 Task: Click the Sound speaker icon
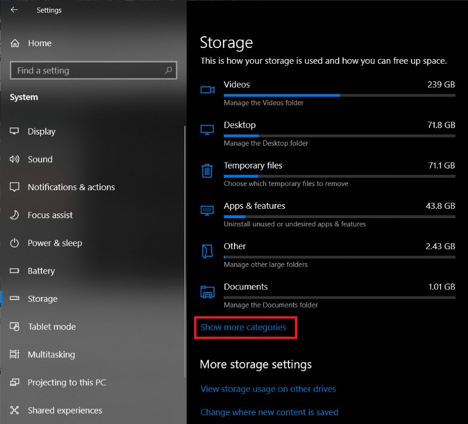coord(14,159)
